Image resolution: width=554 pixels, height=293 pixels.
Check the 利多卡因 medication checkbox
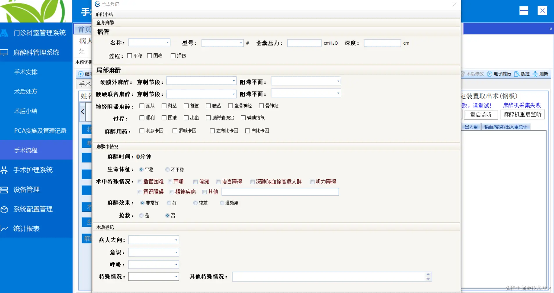coord(142,131)
